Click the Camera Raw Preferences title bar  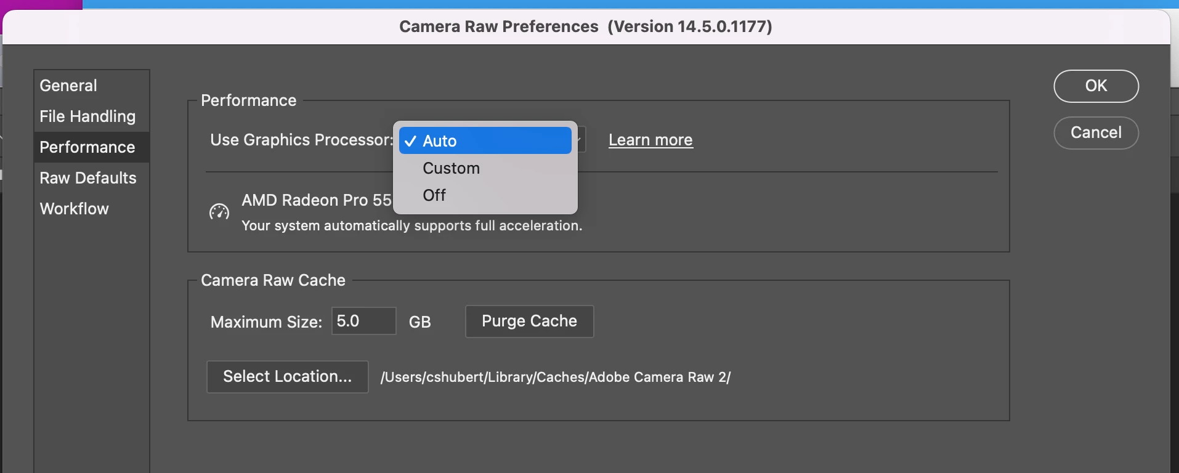click(x=585, y=26)
